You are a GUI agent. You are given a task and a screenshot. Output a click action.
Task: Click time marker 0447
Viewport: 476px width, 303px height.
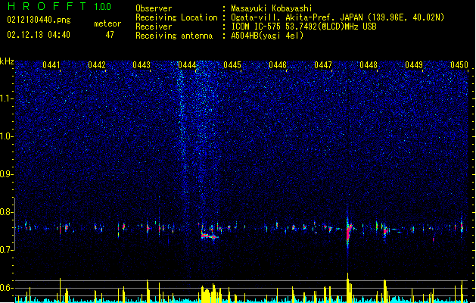pyautogui.click(x=323, y=65)
